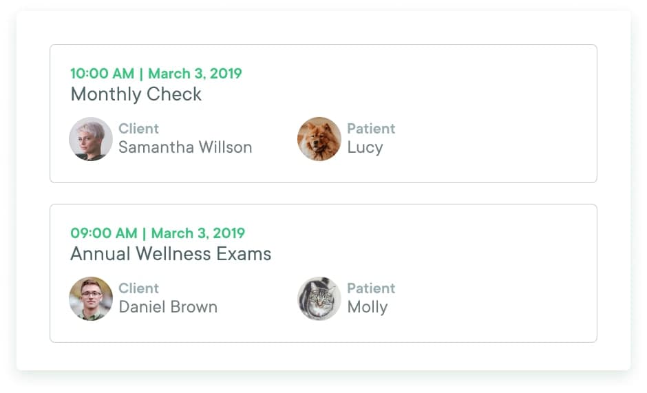Screen dimensions: 647x393
Task: Click the Patient label above Molly
Action: tap(371, 288)
